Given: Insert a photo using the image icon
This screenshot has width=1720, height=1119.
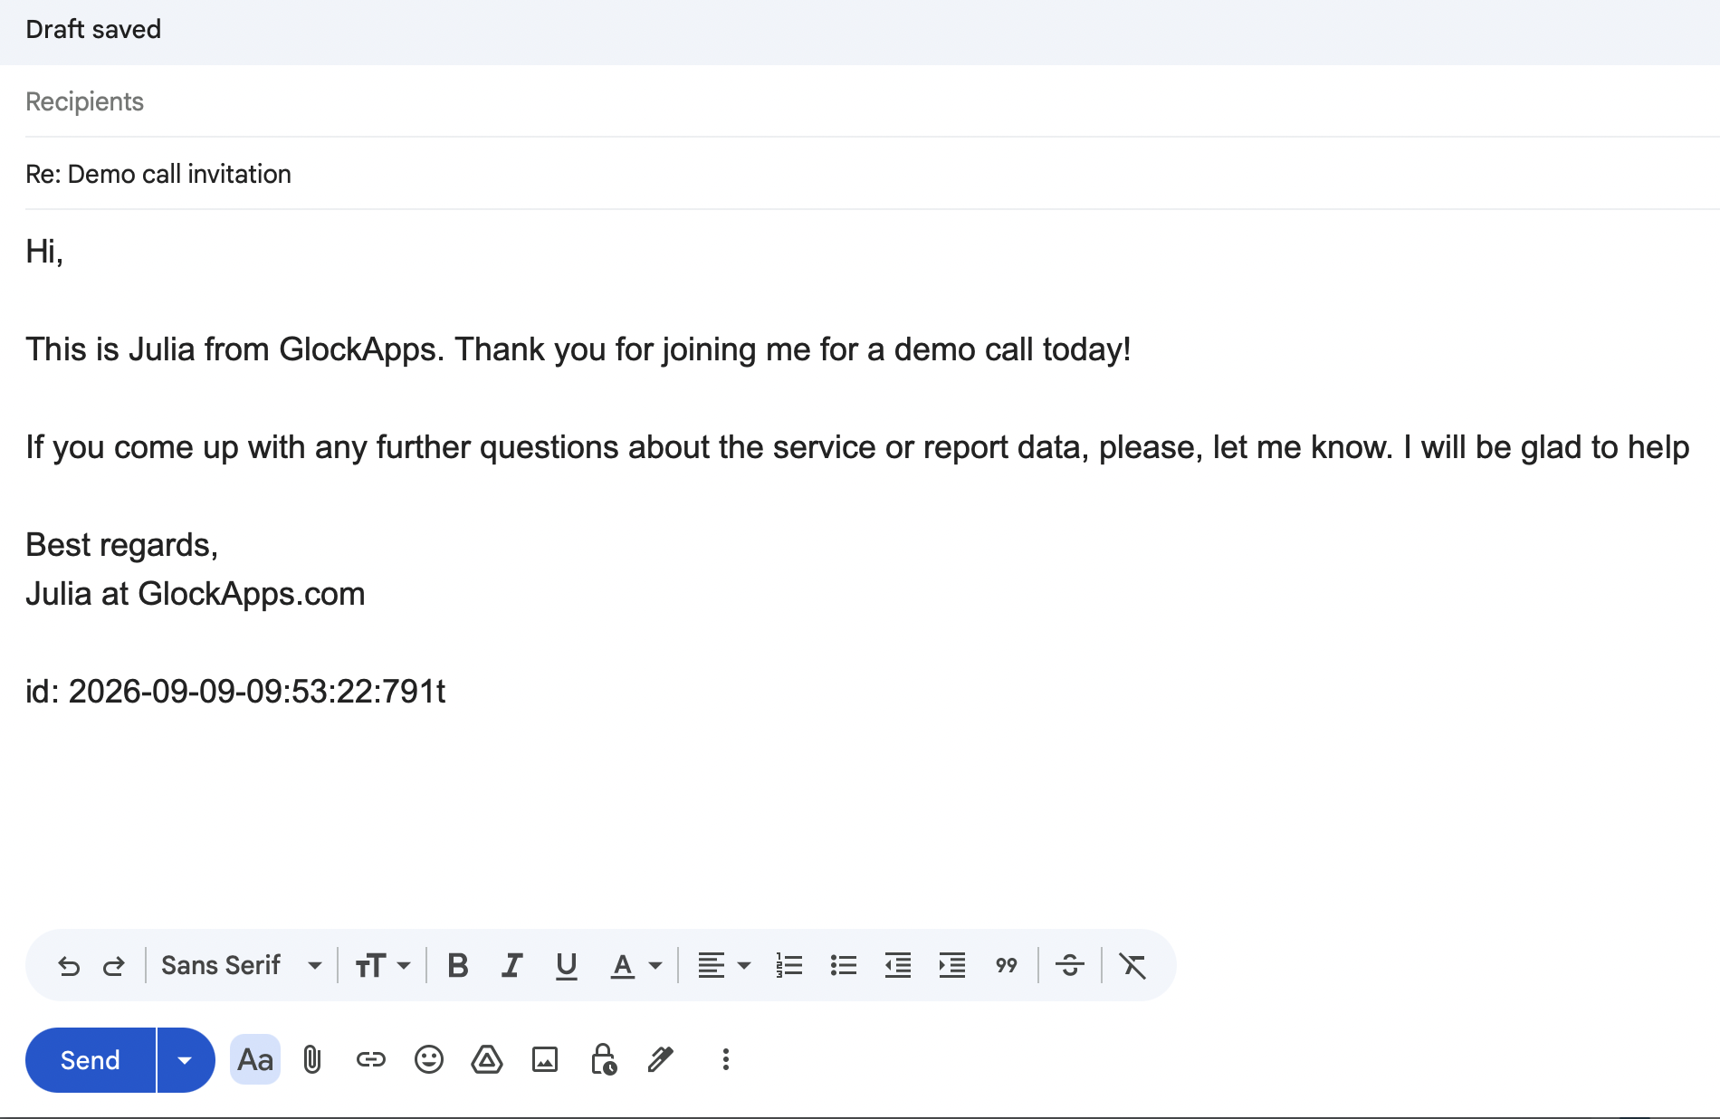Looking at the screenshot, I should pyautogui.click(x=545, y=1059).
